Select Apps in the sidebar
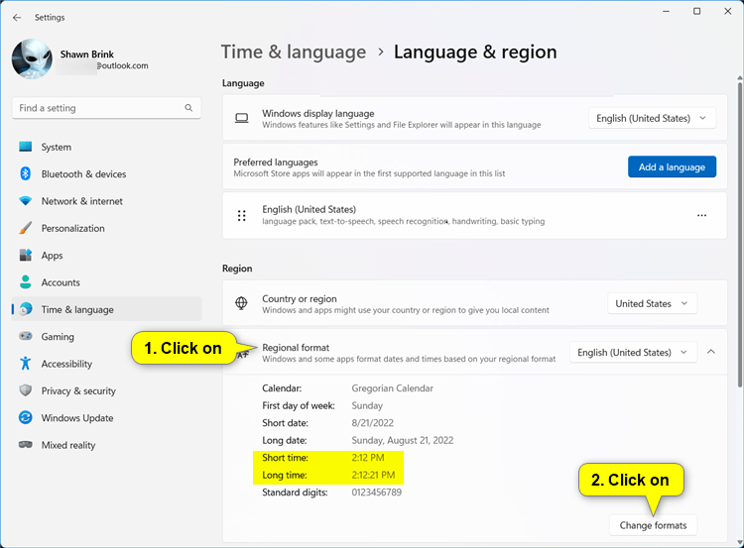This screenshot has width=744, height=548. (52, 256)
